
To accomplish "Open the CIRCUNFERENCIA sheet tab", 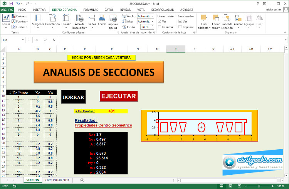I will pyautogui.click(x=57, y=180).
